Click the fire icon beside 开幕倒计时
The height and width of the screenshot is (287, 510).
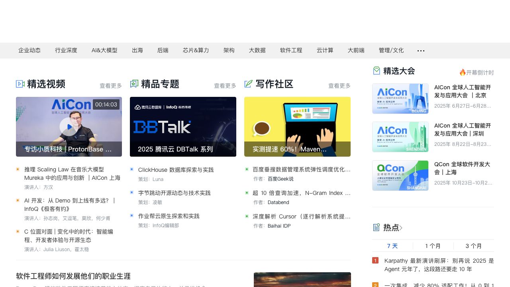click(462, 72)
